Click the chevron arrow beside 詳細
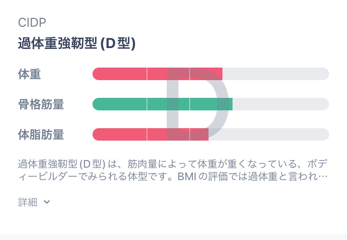This screenshot has width=347, height=240. [x=47, y=202]
